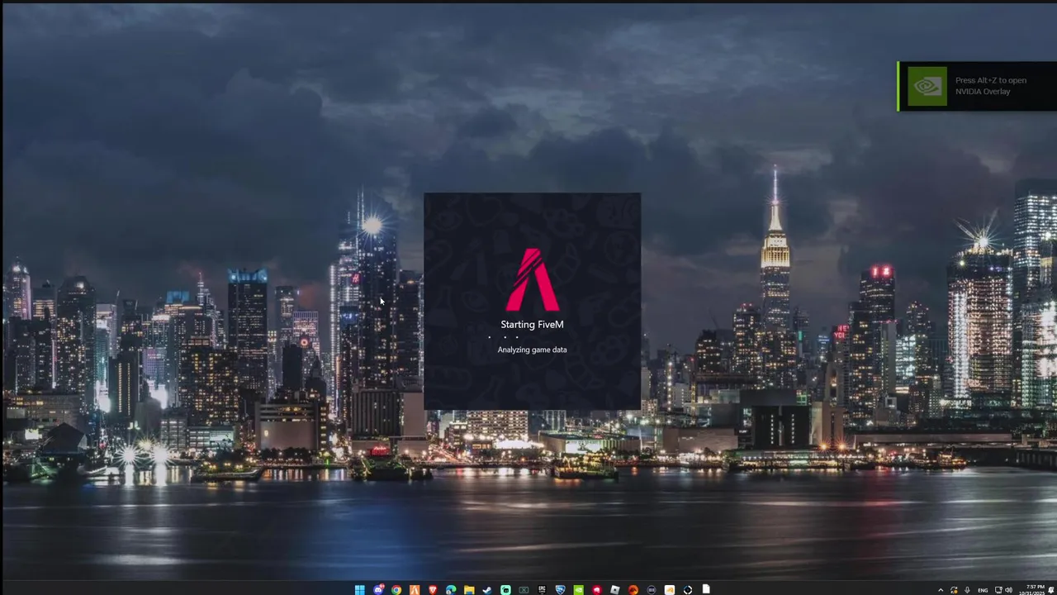
Task: Open the notification bell in the tray
Action: point(1051,590)
